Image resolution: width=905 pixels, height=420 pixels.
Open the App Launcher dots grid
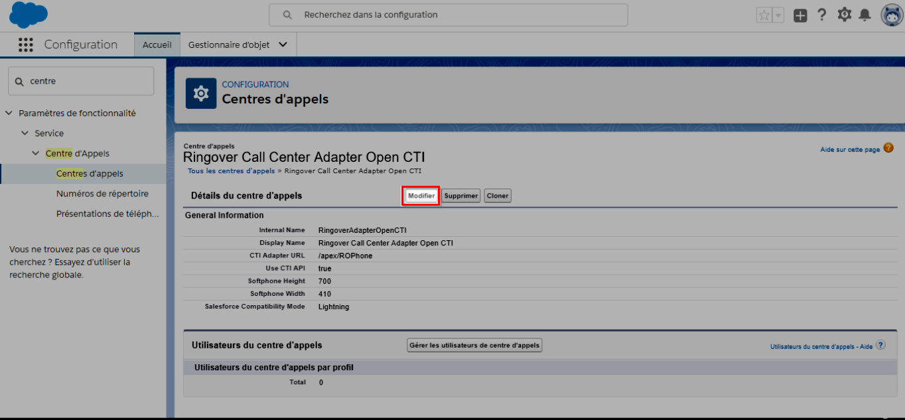pyautogui.click(x=26, y=44)
